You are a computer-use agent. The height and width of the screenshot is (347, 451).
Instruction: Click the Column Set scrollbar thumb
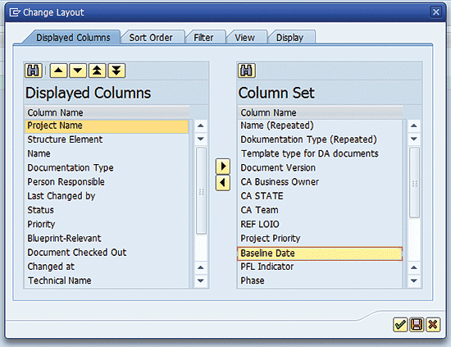[414, 182]
